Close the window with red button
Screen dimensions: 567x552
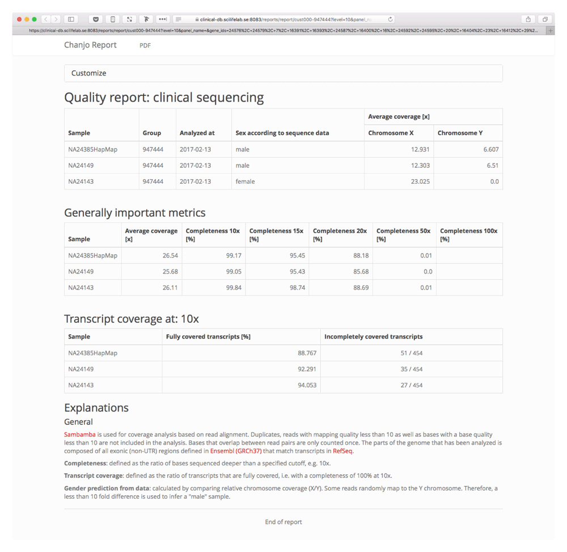pyautogui.click(x=19, y=19)
